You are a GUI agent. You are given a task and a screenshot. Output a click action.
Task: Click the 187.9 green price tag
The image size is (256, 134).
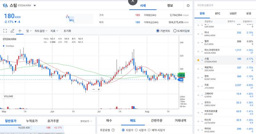[181, 75]
